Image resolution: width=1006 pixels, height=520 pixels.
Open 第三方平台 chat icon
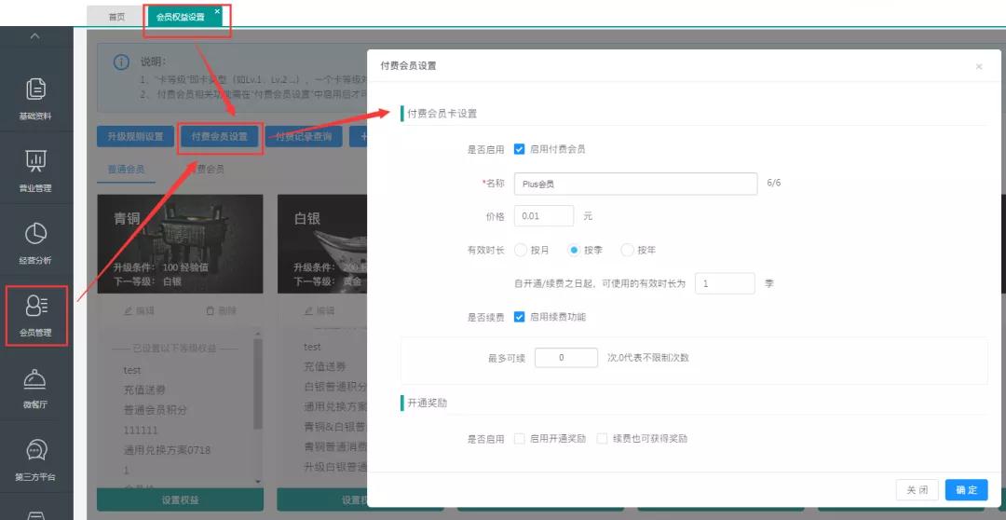click(35, 452)
